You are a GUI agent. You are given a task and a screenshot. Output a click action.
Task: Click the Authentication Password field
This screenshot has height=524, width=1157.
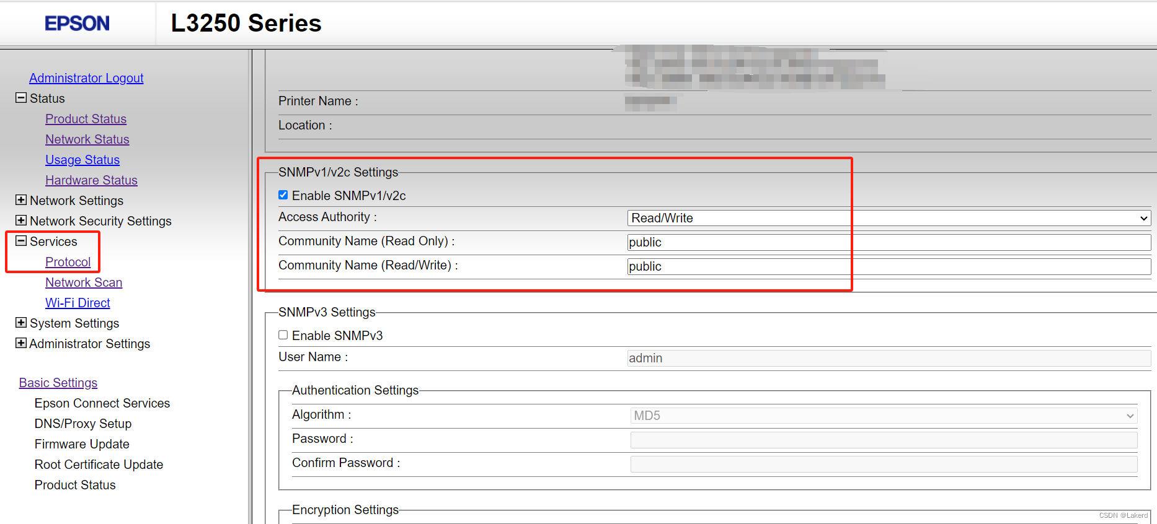point(884,440)
